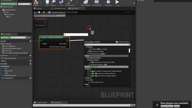Choose Set World Origin Location action
The image size is (192, 108).
click(x=97, y=54)
